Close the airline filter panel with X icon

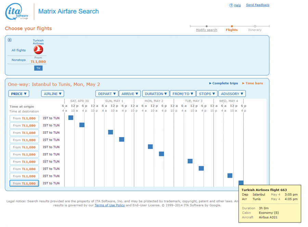pyautogui.click(x=10, y=40)
